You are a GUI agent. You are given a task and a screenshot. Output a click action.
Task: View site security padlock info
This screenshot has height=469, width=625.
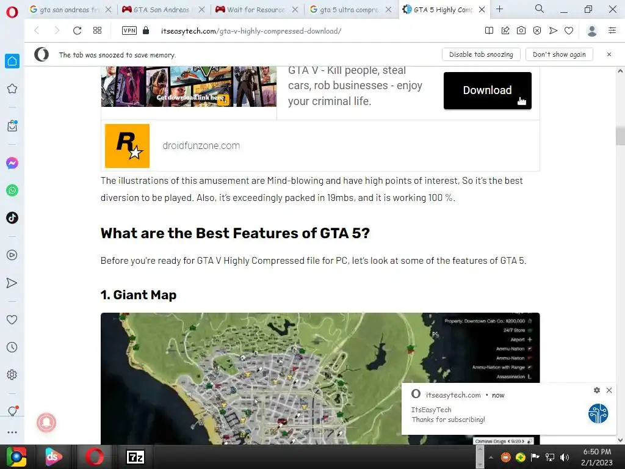(x=146, y=31)
